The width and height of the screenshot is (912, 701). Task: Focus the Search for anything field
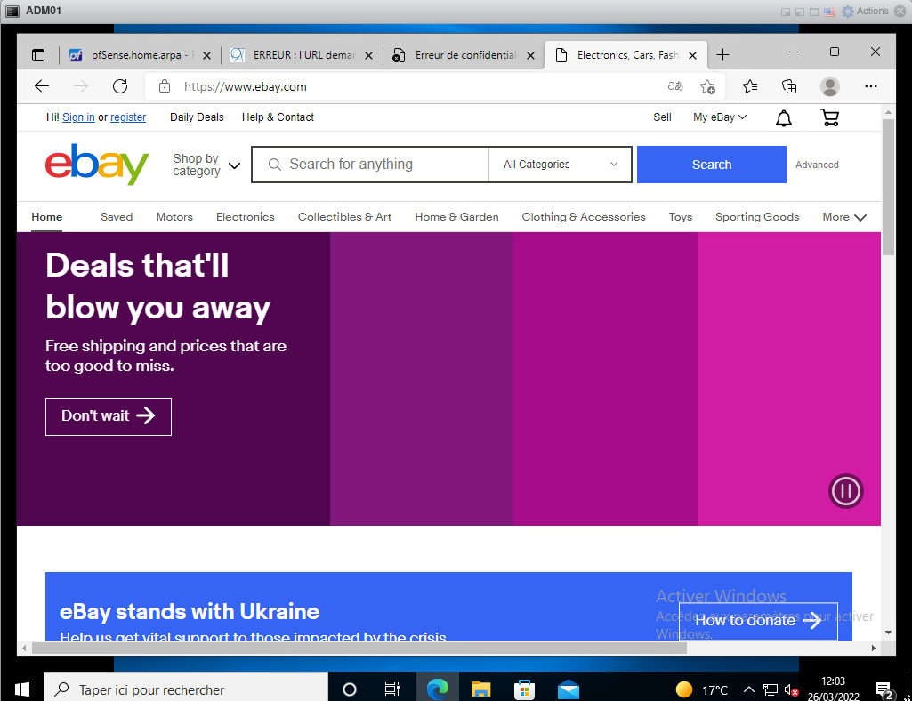pyautogui.click(x=383, y=165)
